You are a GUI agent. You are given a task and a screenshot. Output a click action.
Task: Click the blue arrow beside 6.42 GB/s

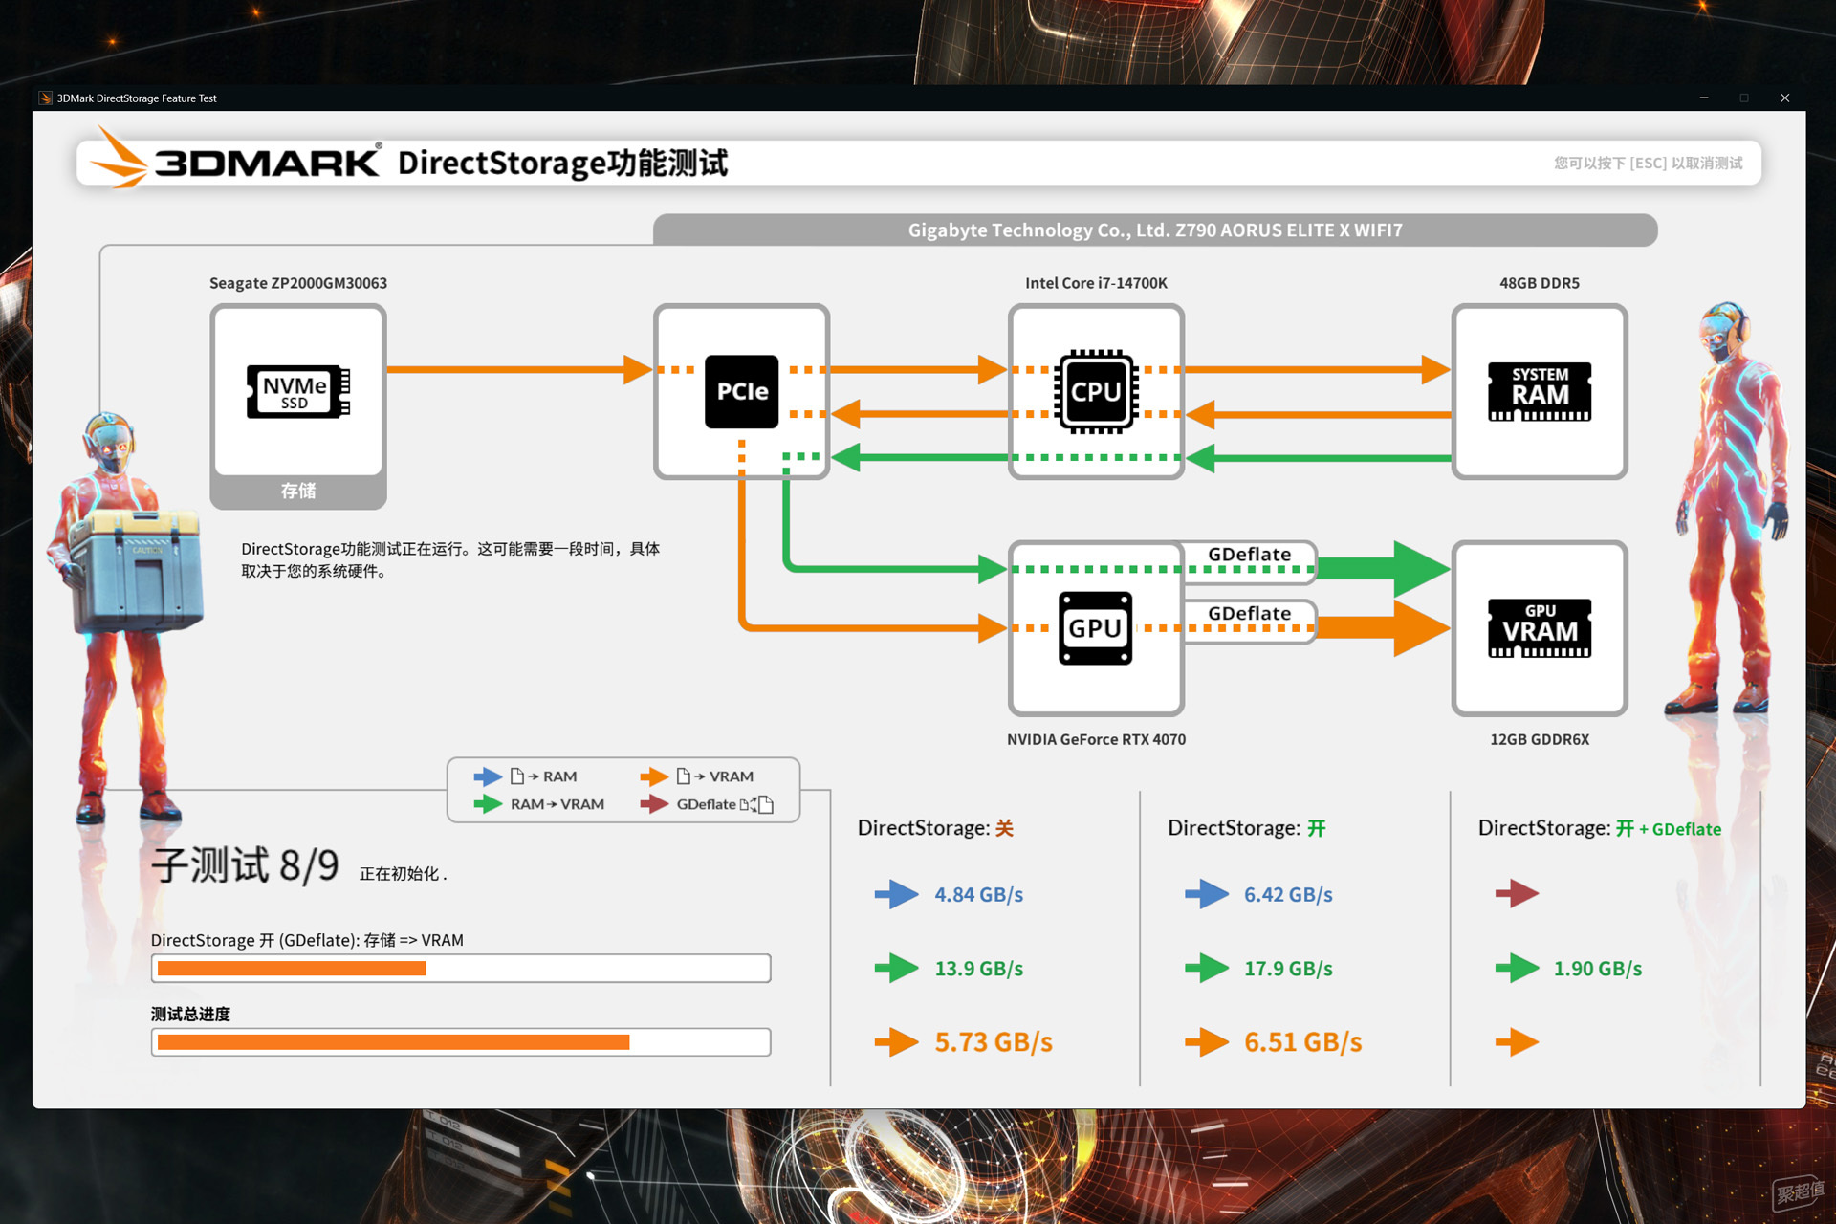pos(1207,894)
